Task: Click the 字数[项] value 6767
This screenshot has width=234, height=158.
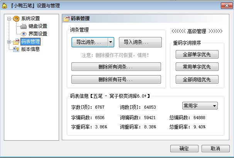Action: [100, 107]
